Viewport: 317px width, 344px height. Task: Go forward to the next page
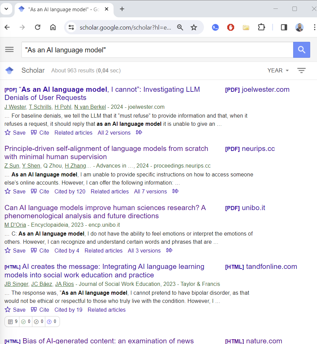pos(22,27)
